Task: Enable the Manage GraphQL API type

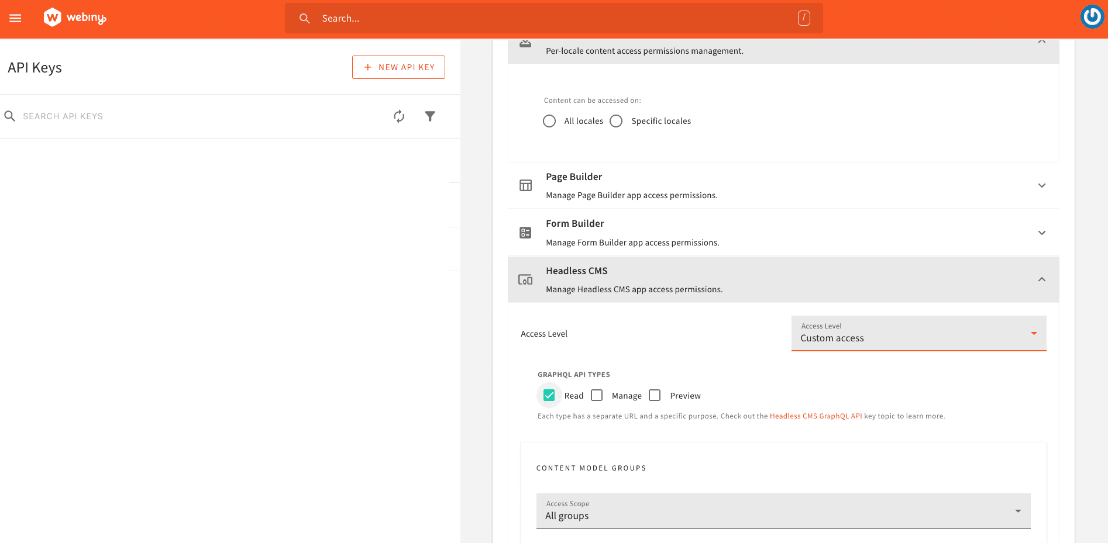Action: 597,396
